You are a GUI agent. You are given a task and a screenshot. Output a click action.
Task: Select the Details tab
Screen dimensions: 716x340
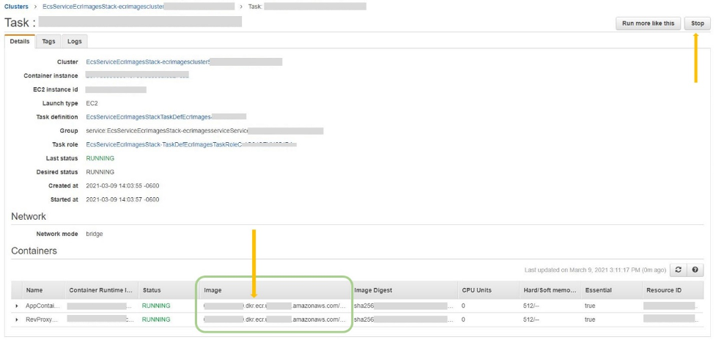(20, 41)
